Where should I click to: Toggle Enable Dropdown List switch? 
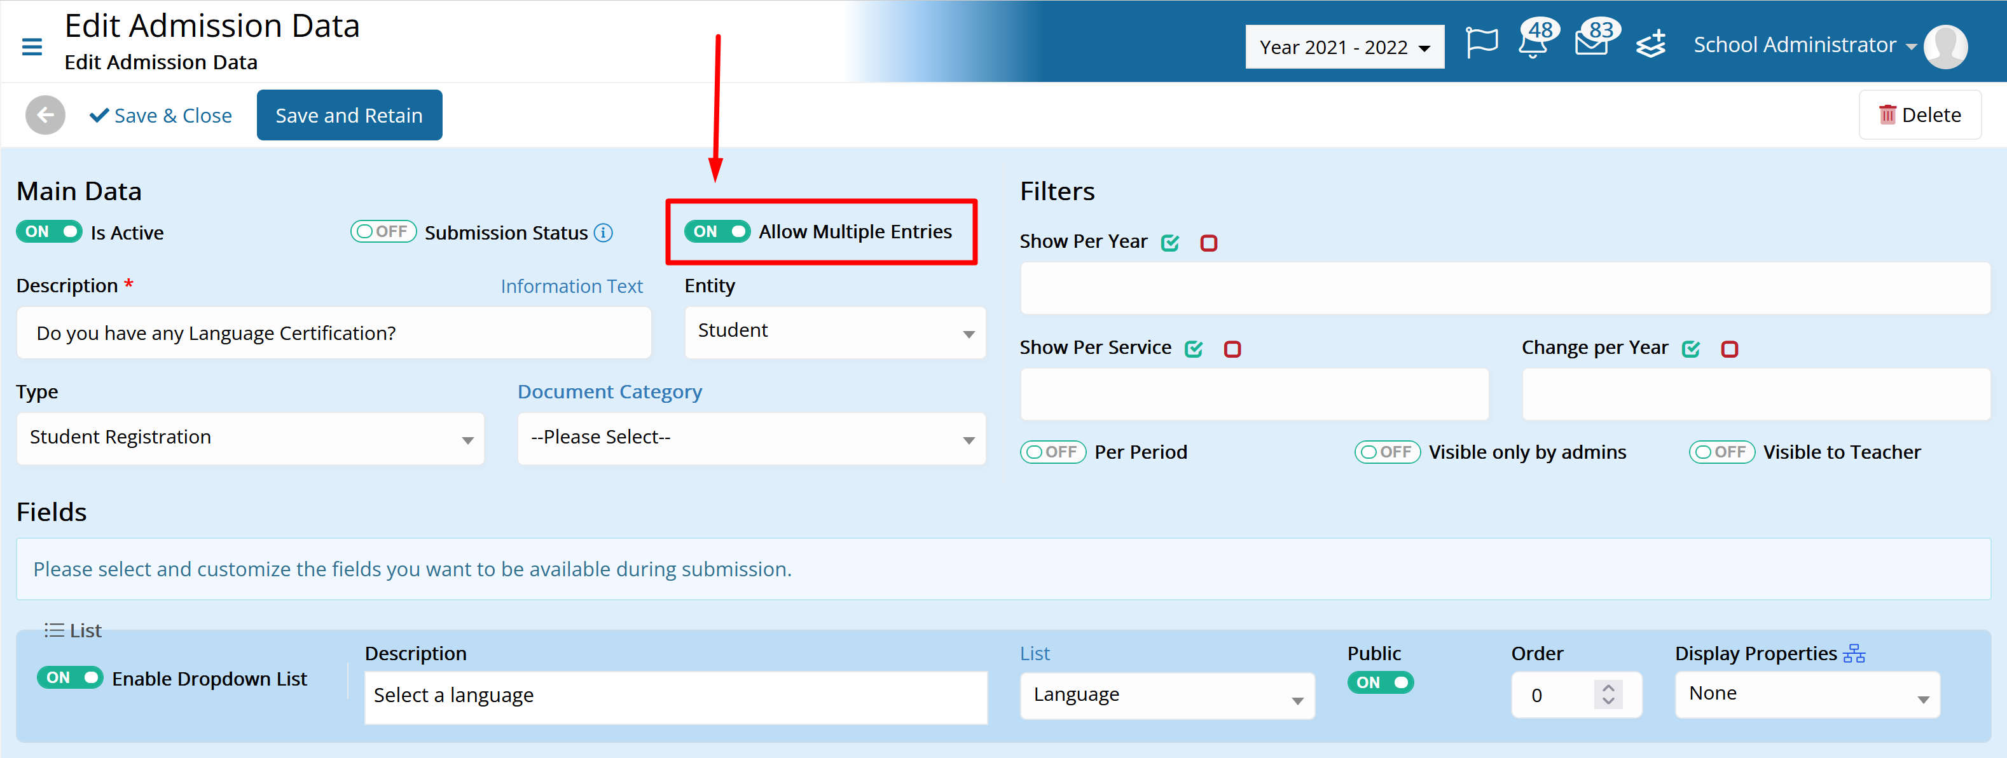70,678
